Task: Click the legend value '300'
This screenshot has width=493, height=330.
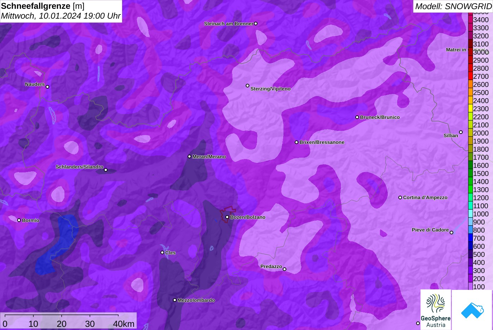Action: coord(479,271)
